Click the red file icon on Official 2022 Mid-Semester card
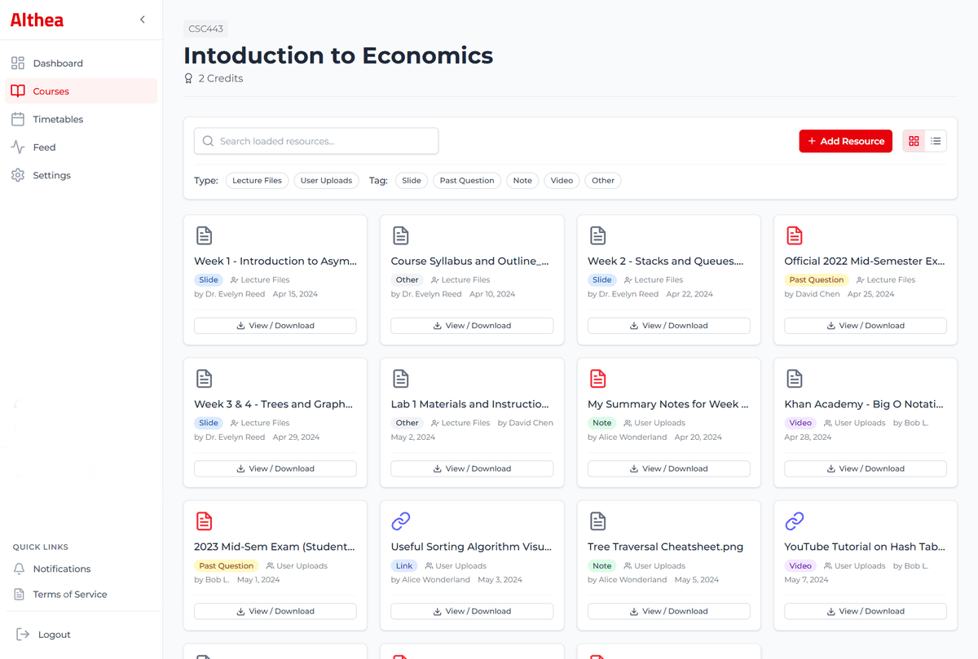Screen dimensions: 978x659 [795, 235]
